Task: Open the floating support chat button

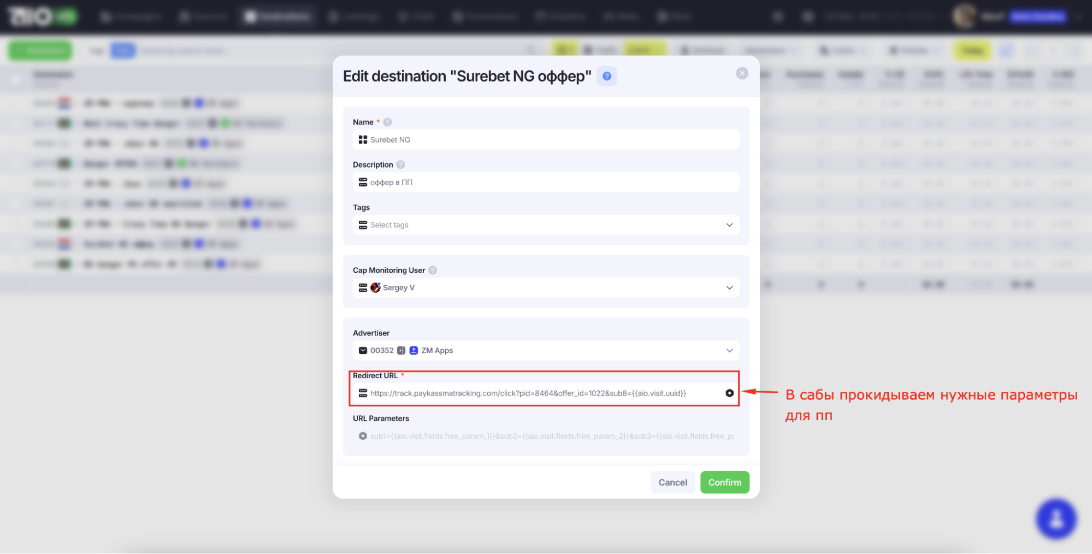Action: click(1055, 518)
